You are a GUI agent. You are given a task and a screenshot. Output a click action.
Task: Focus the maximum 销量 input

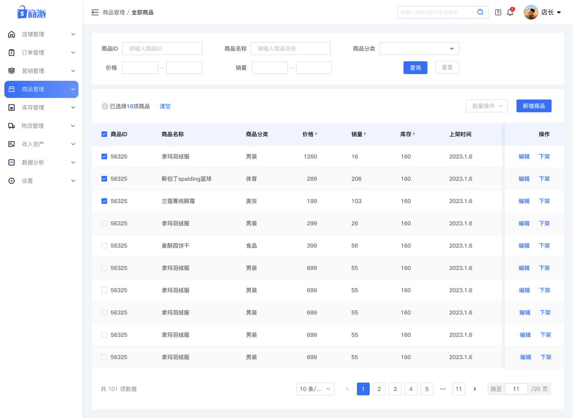pyautogui.click(x=314, y=68)
